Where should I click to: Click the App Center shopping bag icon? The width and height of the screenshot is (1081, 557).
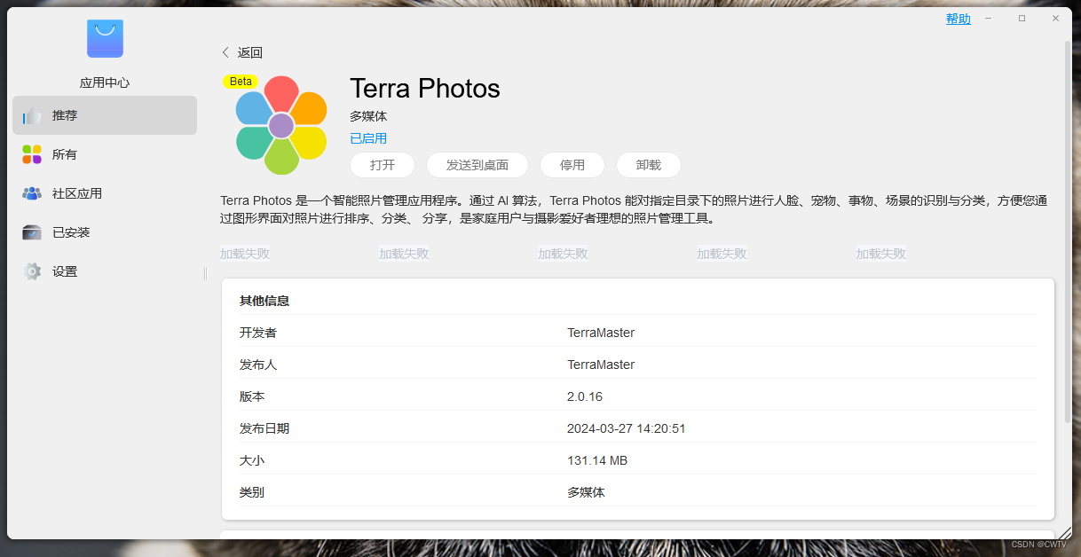(x=105, y=38)
